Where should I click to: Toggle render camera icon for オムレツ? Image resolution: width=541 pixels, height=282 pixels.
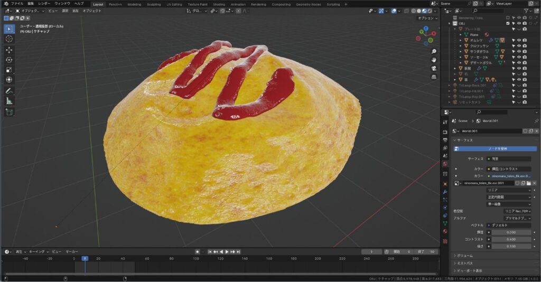pos(525,40)
